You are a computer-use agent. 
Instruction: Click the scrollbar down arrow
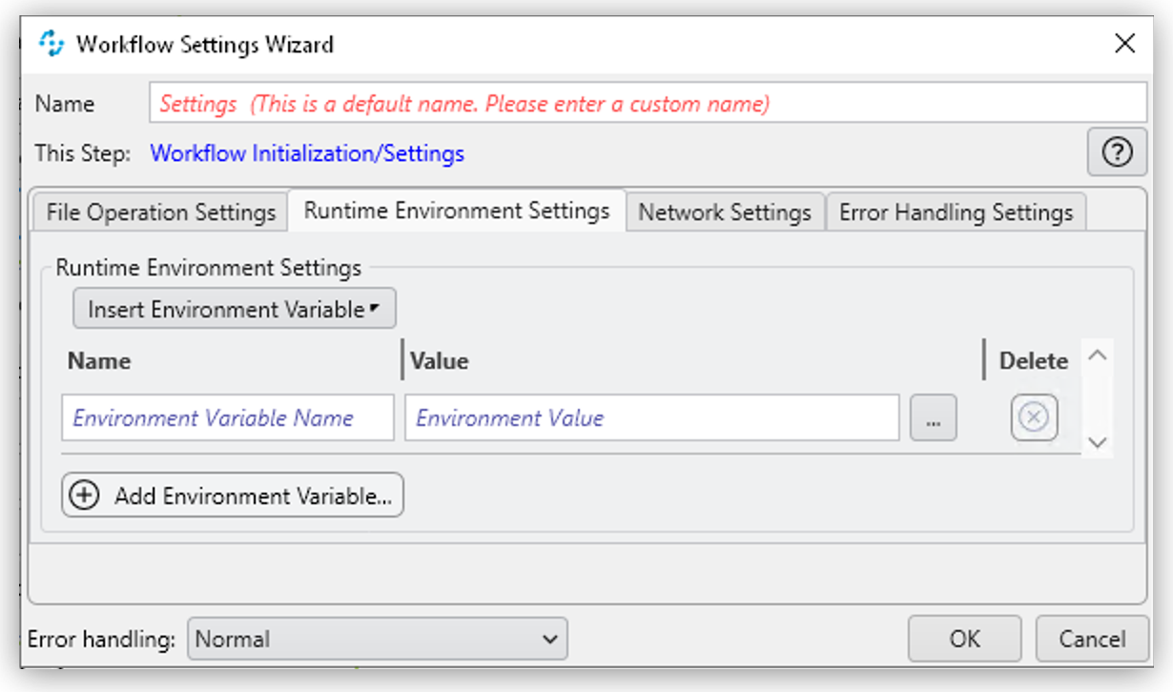1098,443
